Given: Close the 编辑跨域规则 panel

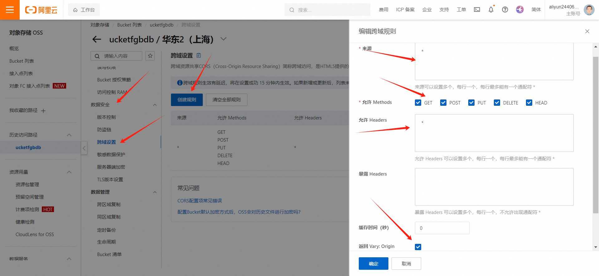Looking at the screenshot, I should point(587,31).
